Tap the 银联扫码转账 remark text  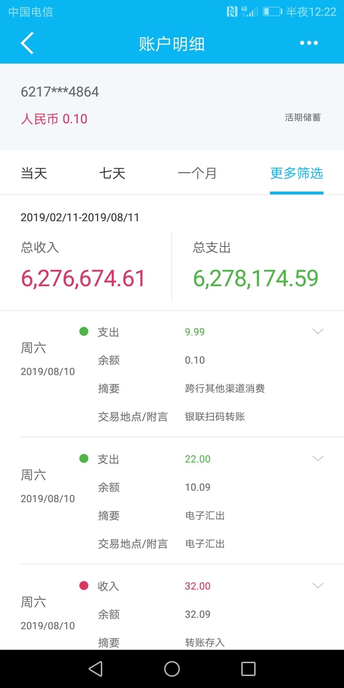[215, 417]
